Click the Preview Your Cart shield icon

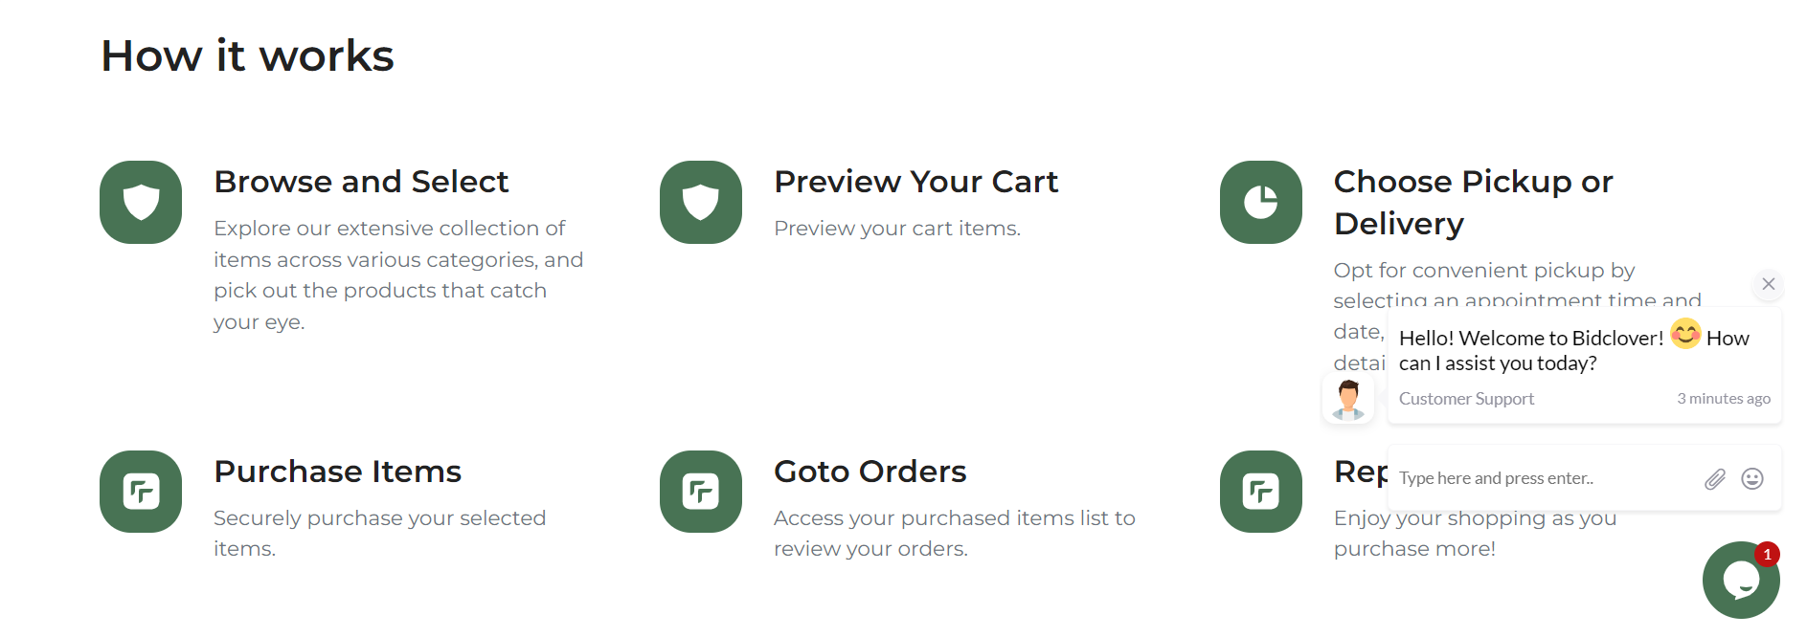tap(701, 202)
